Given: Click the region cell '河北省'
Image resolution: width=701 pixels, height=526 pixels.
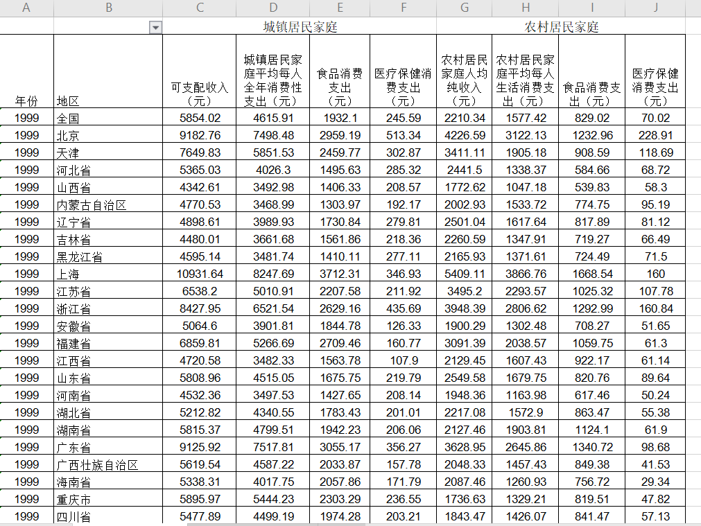Looking at the screenshot, I should 108,170.
